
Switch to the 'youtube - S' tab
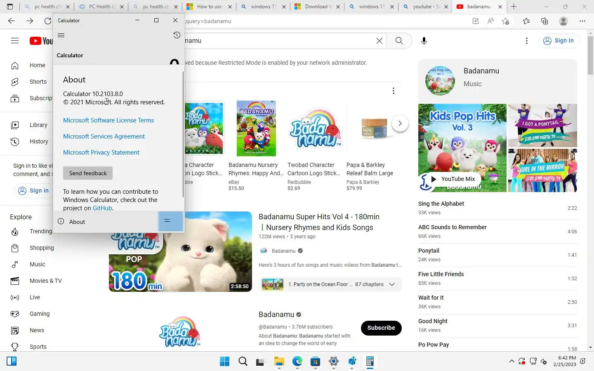click(x=425, y=7)
